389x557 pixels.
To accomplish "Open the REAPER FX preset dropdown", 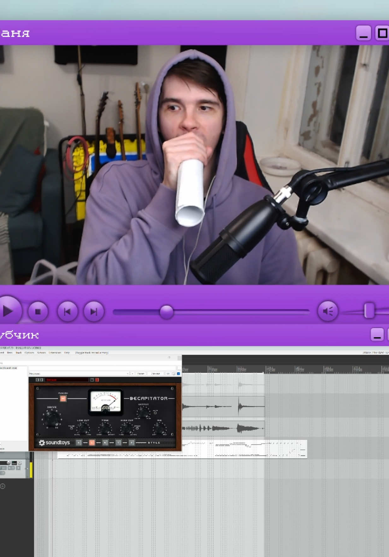I will click(x=79, y=374).
